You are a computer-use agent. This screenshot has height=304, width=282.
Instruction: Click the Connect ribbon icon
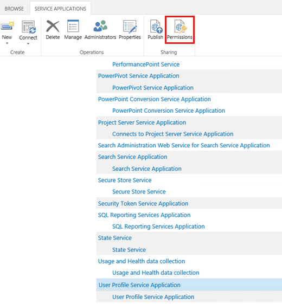(29, 27)
